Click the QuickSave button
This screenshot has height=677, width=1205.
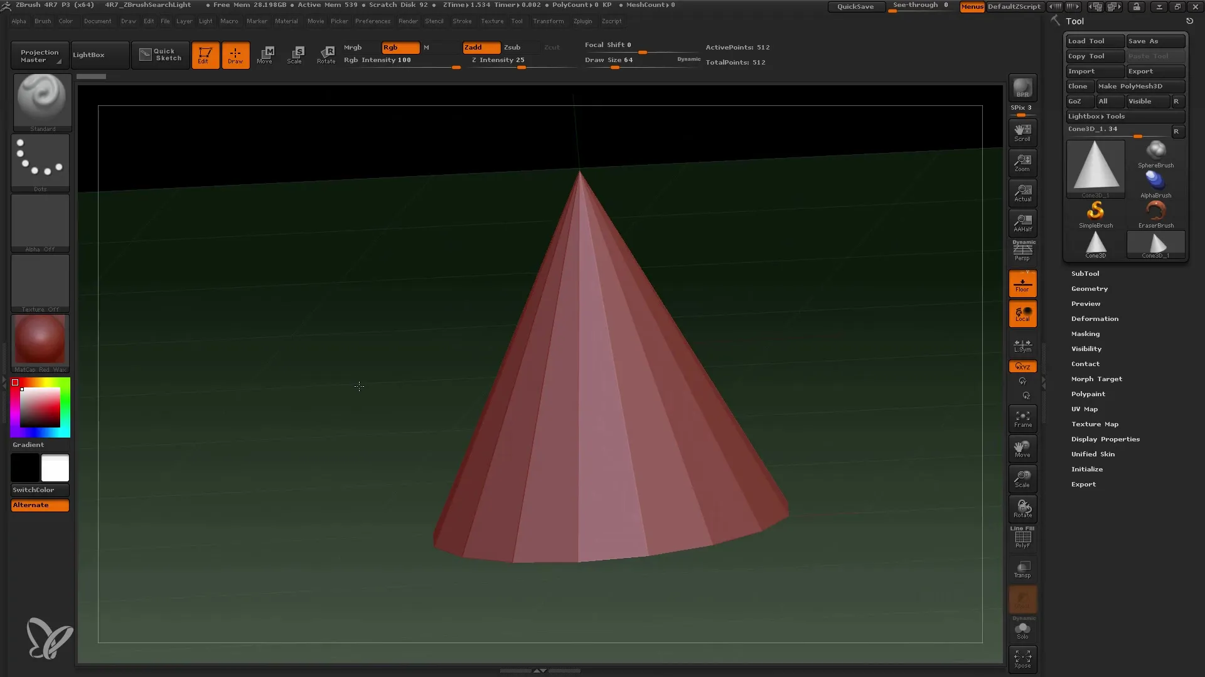[855, 6]
